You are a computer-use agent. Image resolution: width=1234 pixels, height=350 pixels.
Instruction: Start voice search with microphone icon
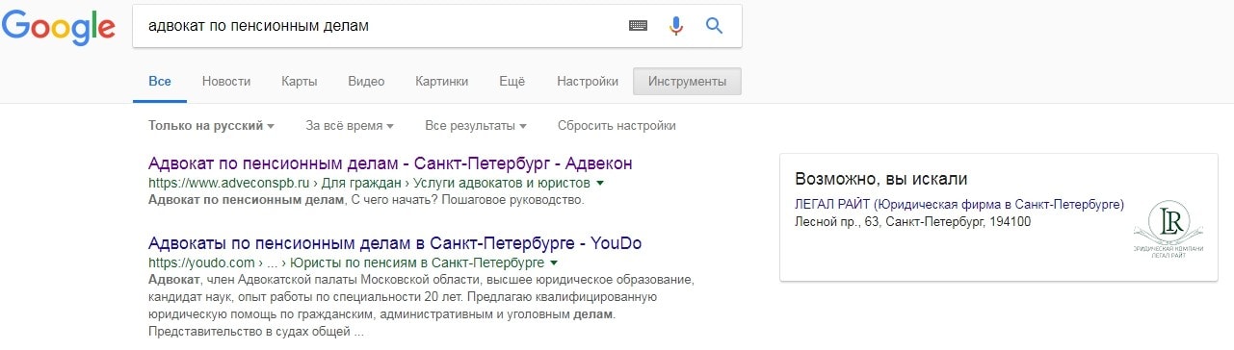coord(676,26)
